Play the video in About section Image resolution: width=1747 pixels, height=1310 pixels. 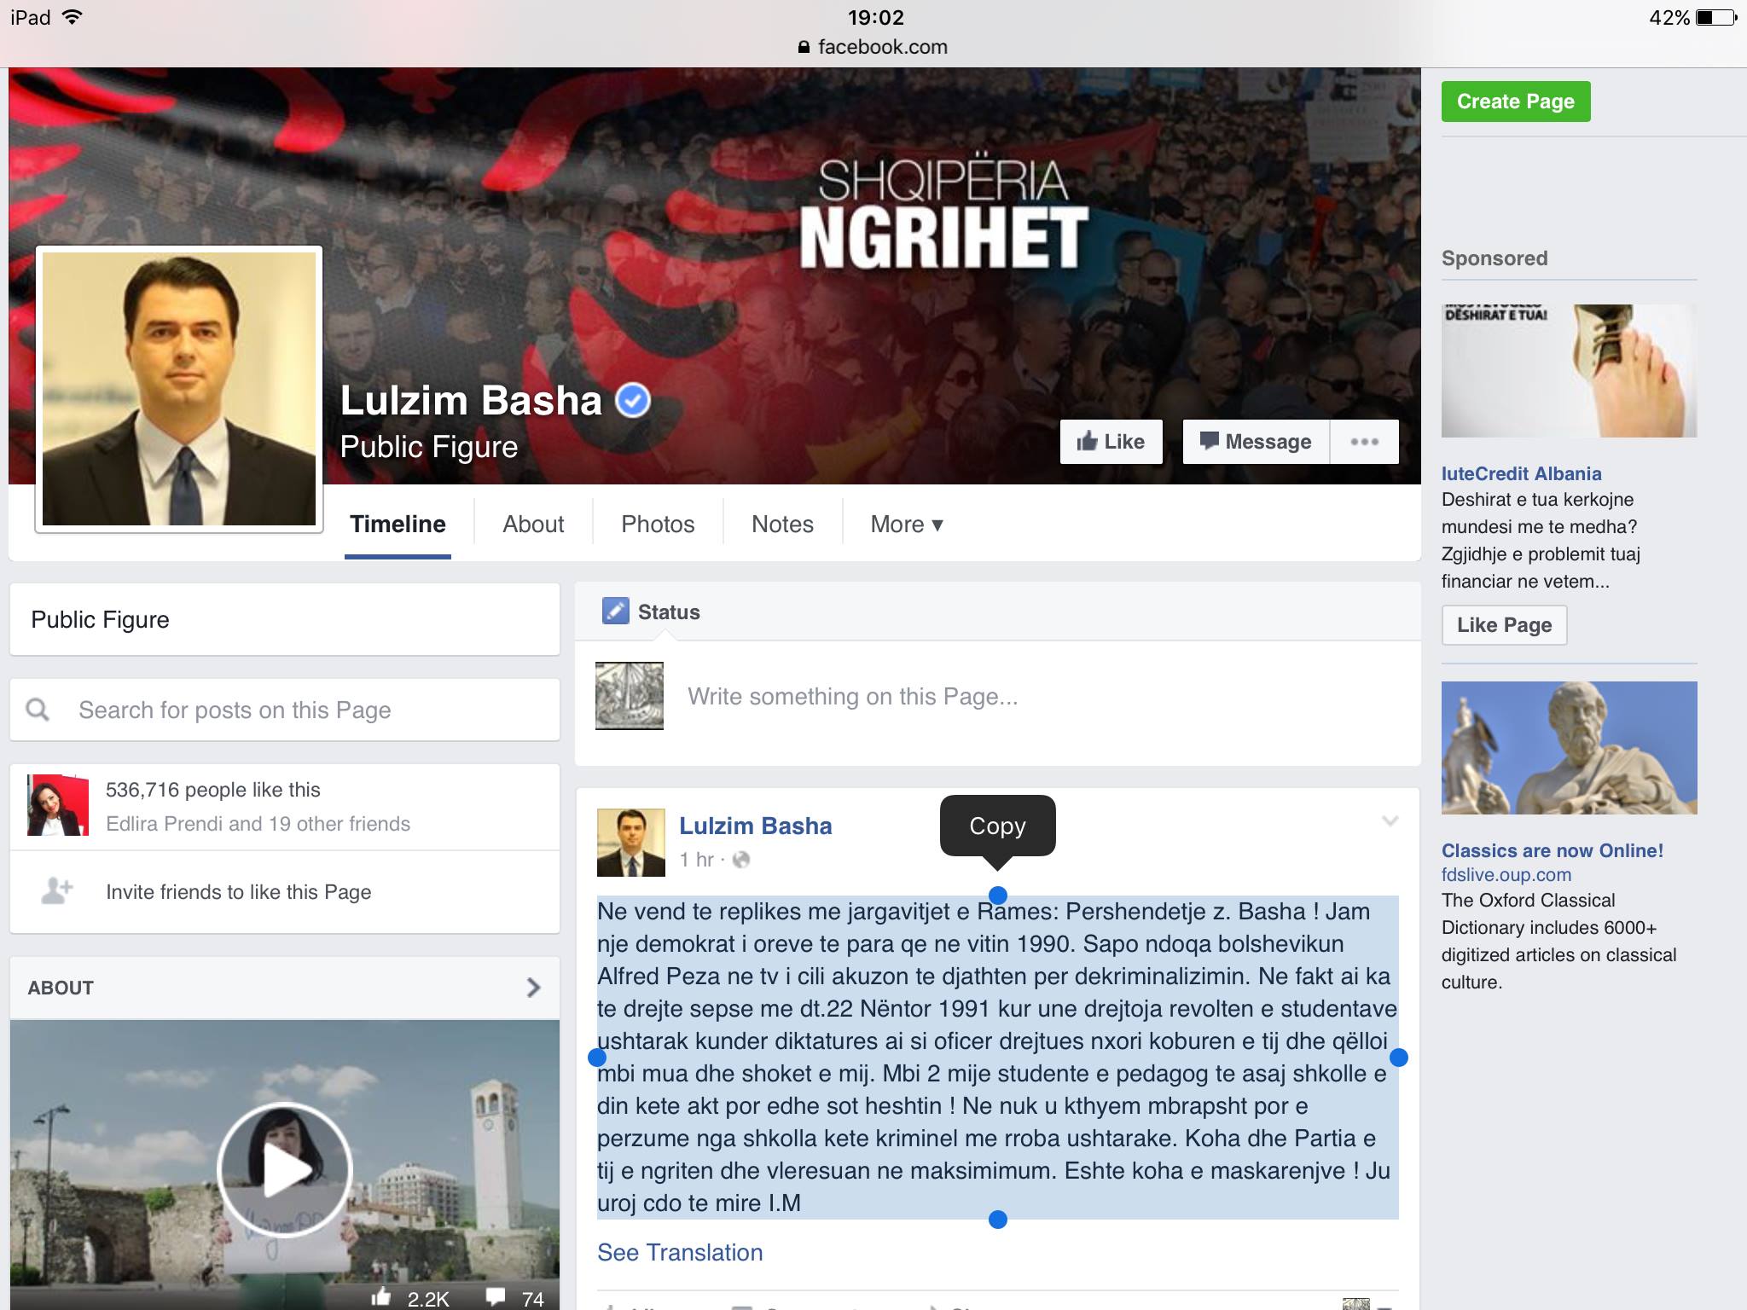tap(285, 1169)
